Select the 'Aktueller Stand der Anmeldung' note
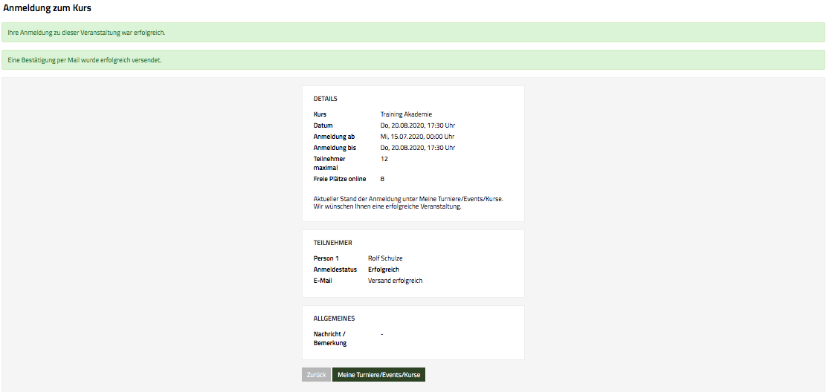This screenshot has height=392, width=829. pos(409,200)
